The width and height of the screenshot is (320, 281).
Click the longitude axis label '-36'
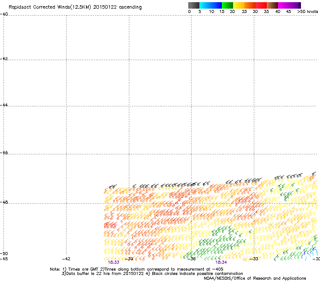192,259
